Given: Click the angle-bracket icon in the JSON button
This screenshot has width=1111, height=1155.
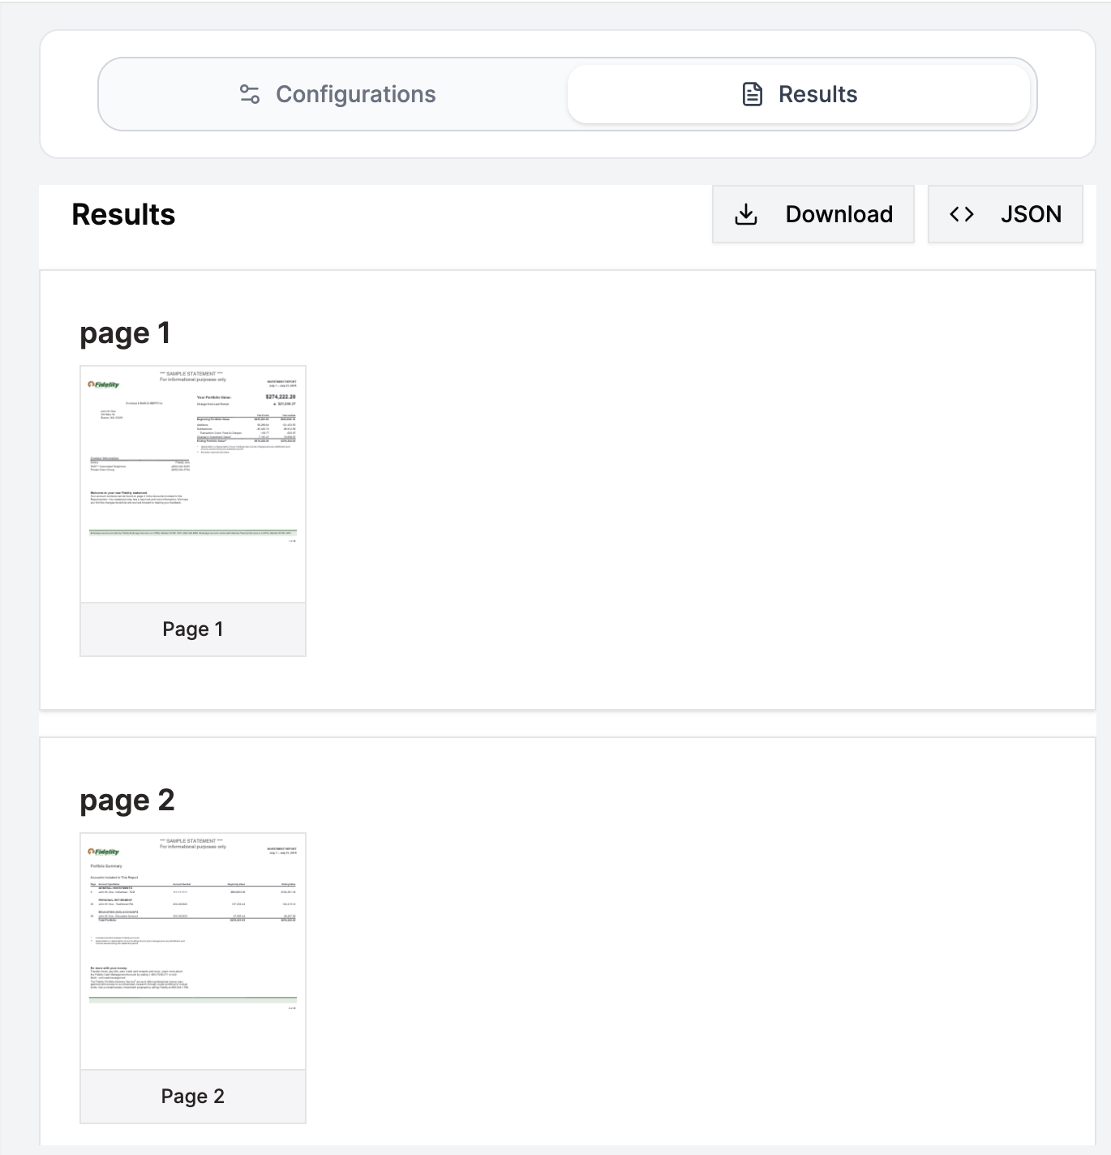Looking at the screenshot, I should [x=962, y=213].
